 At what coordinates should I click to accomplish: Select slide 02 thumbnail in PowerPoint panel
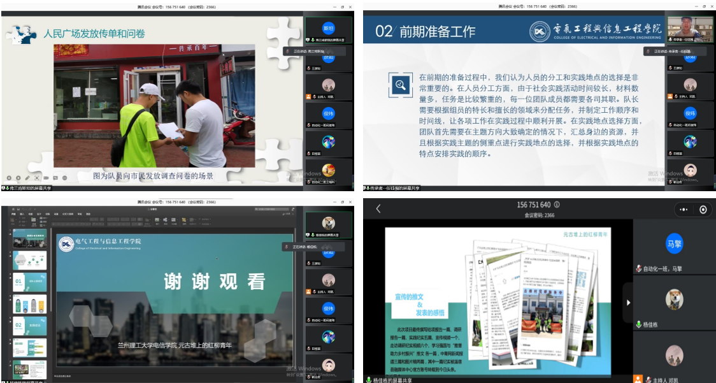click(x=29, y=325)
